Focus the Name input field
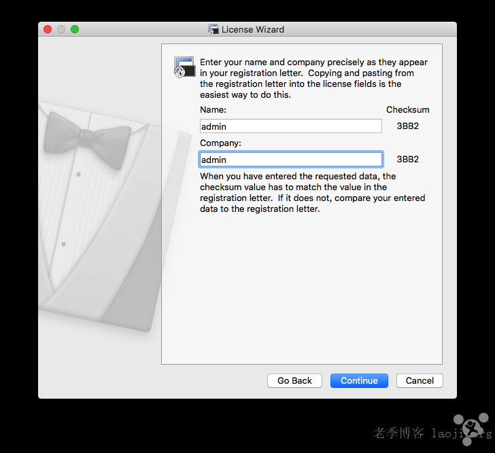 pos(291,126)
